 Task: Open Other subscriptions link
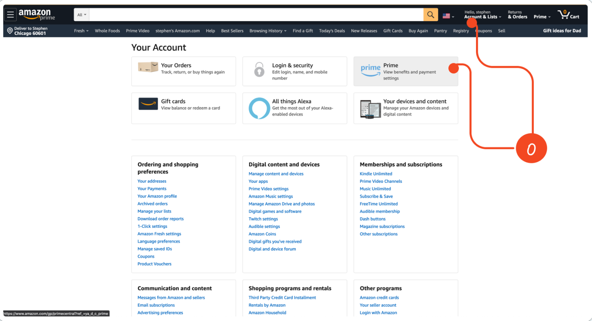[x=379, y=234]
